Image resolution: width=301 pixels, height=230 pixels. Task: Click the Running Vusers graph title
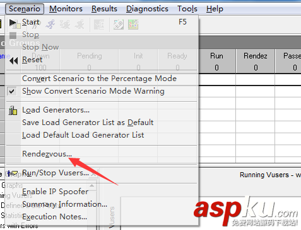270,175
